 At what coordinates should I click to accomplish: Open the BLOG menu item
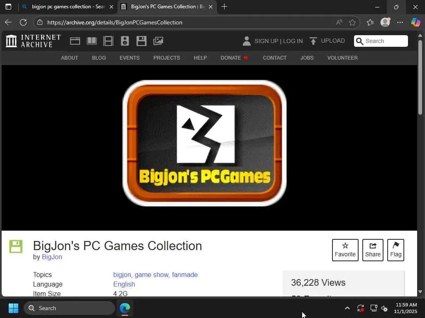[x=99, y=58]
